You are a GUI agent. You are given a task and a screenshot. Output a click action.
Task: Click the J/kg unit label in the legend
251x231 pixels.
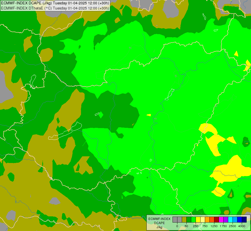(x=159, y=227)
